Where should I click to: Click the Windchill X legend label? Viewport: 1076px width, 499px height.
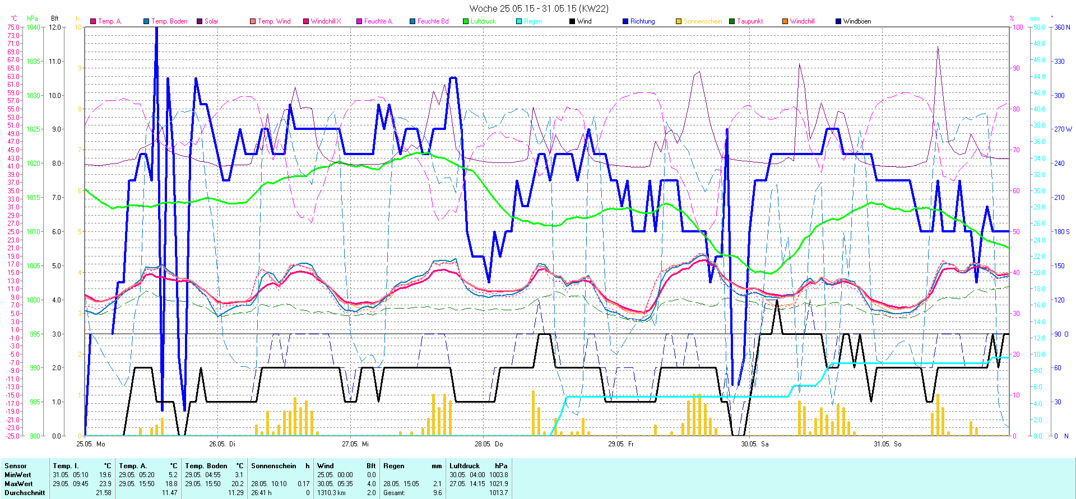point(326,21)
